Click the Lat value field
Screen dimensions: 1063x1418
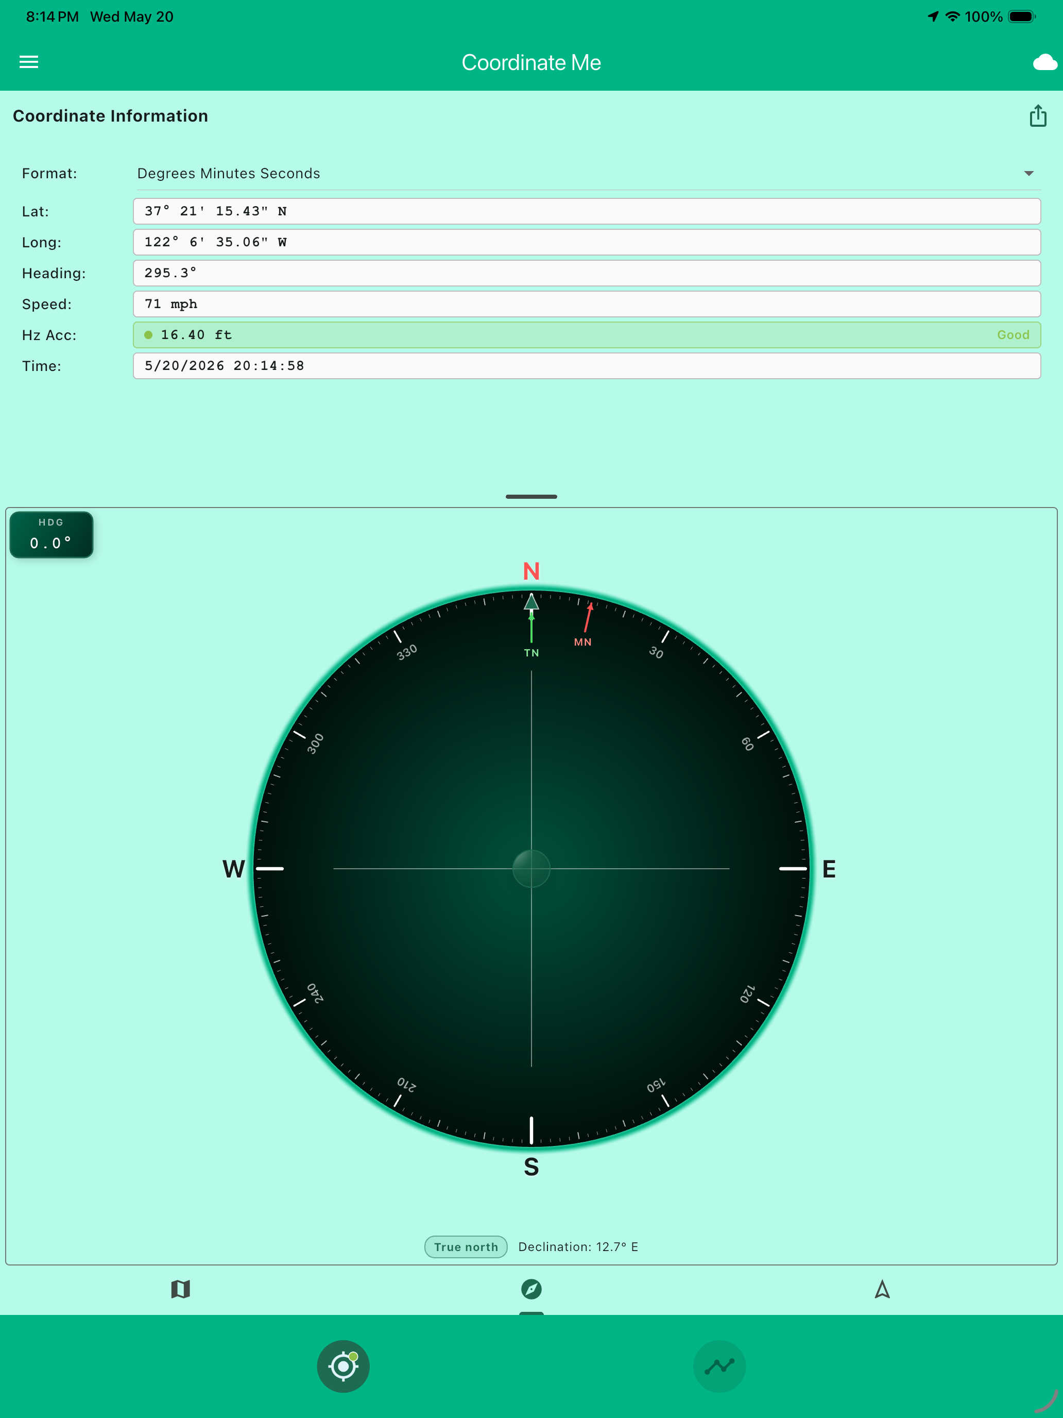pyautogui.click(x=586, y=211)
